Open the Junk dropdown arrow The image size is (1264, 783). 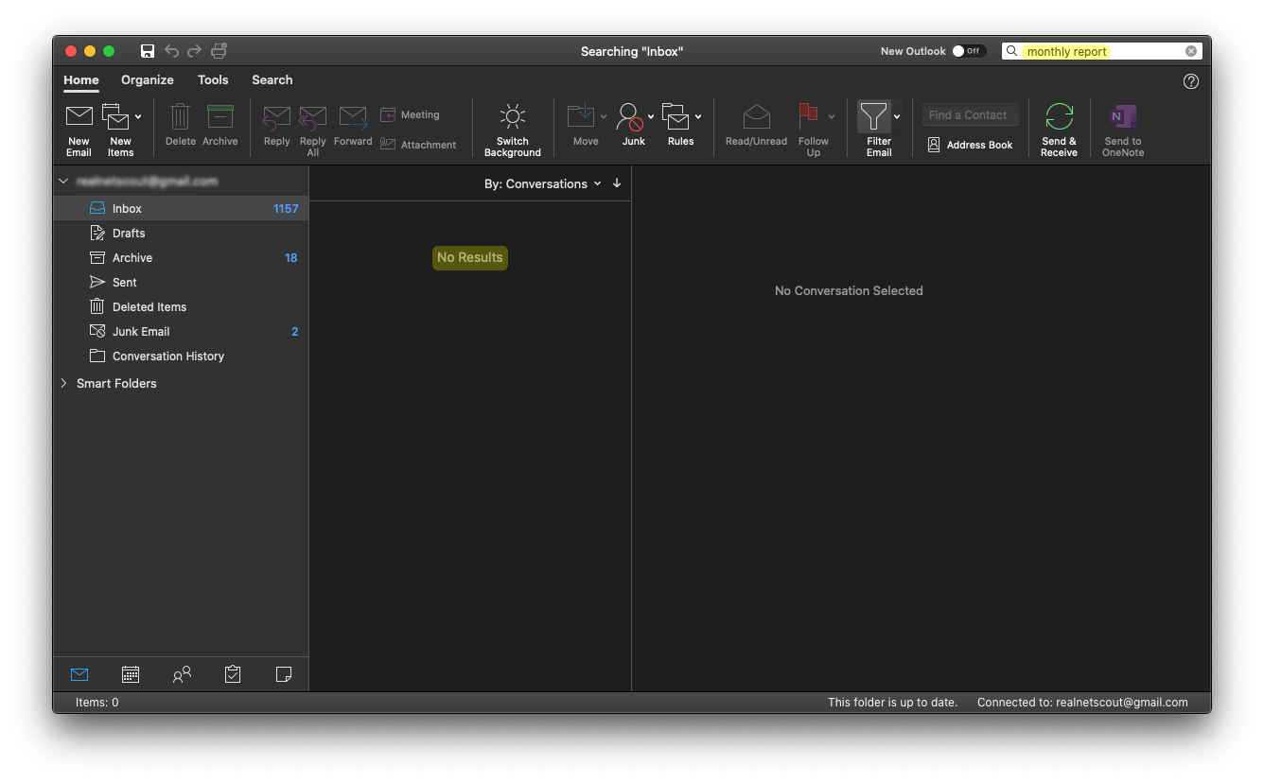(651, 116)
